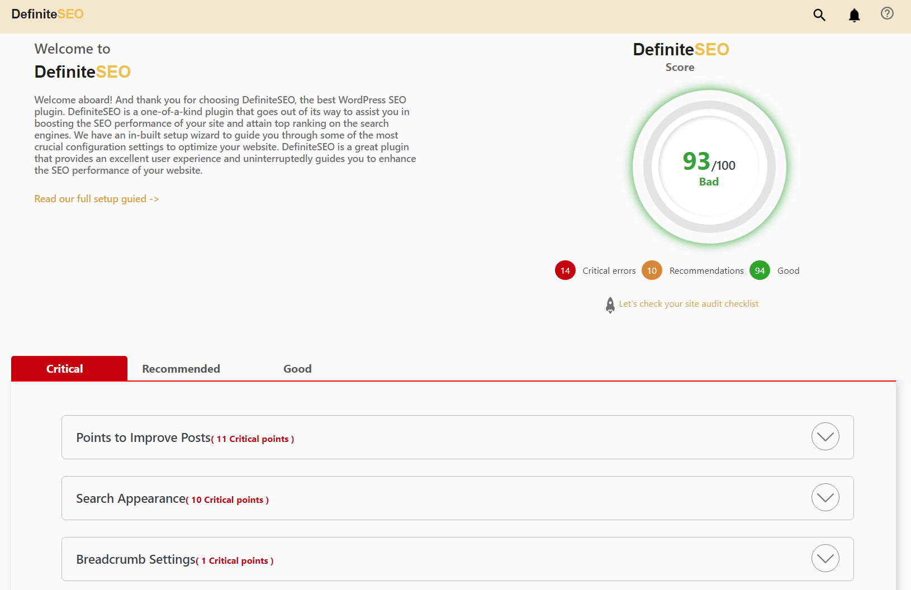Switch to the Critical tab
The width and height of the screenshot is (911, 590).
(69, 369)
